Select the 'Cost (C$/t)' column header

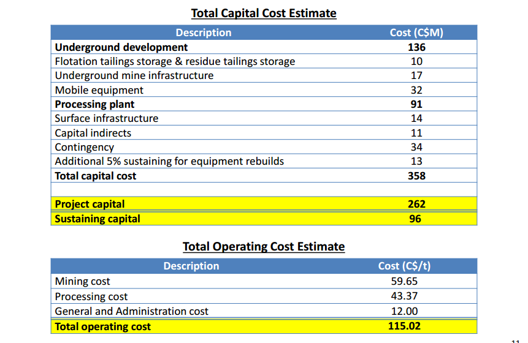point(404,266)
